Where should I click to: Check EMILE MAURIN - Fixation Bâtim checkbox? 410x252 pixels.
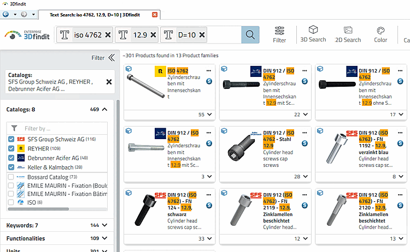coord(11,194)
